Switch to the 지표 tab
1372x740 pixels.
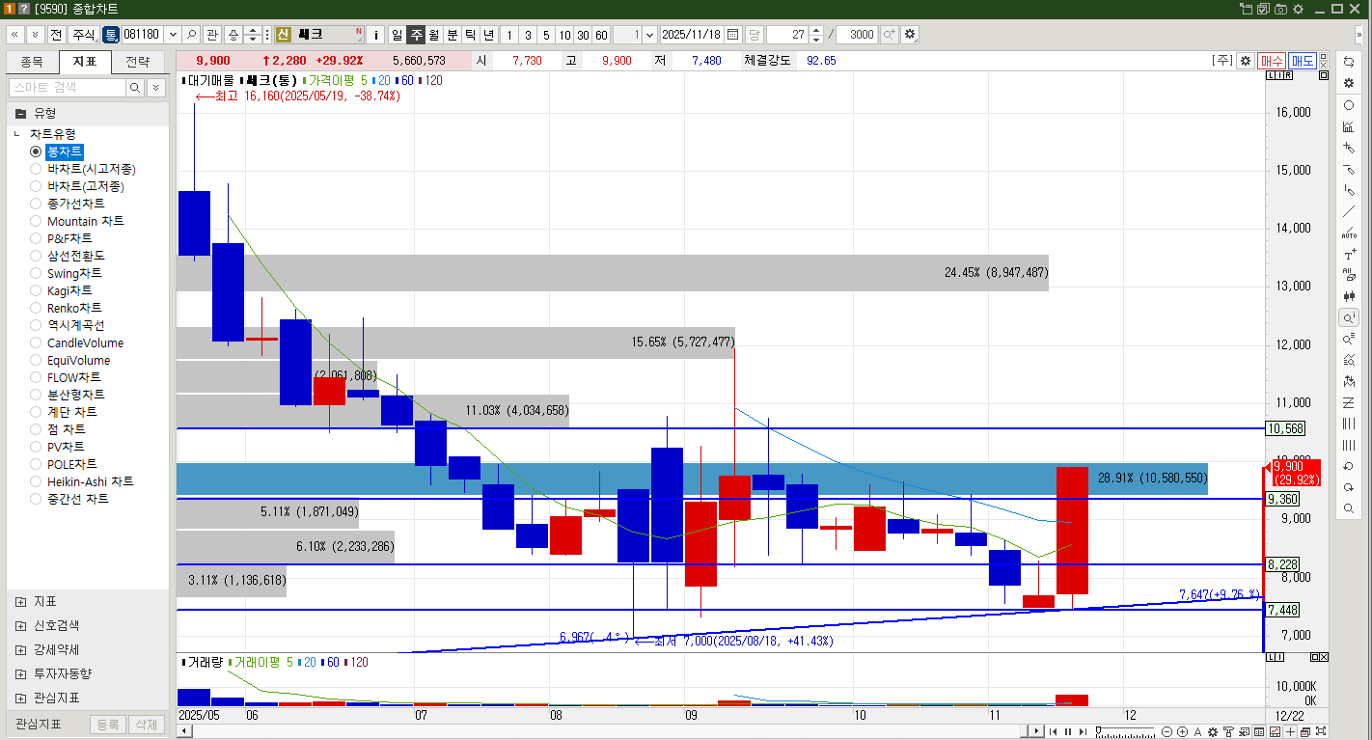tap(85, 62)
